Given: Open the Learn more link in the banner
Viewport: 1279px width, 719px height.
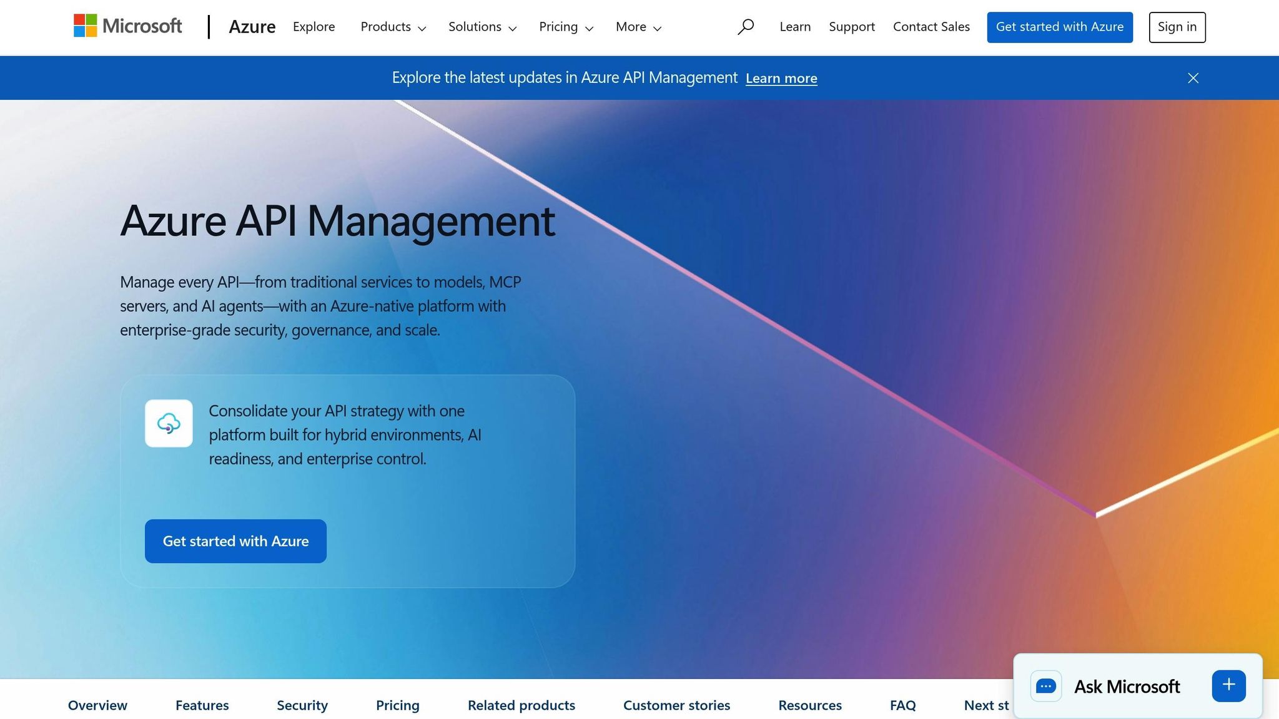Looking at the screenshot, I should 781,78.
